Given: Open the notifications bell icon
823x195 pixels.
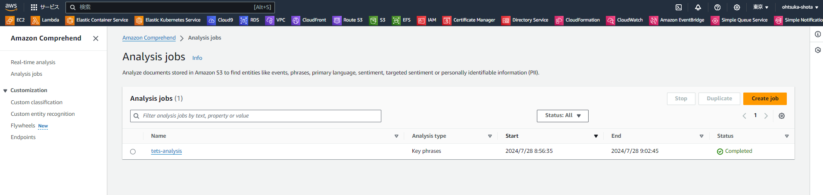Looking at the screenshot, I should click(698, 7).
